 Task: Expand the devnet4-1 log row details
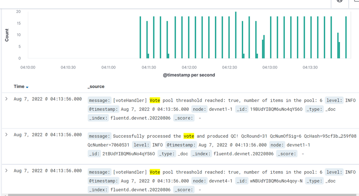(x=6, y=171)
